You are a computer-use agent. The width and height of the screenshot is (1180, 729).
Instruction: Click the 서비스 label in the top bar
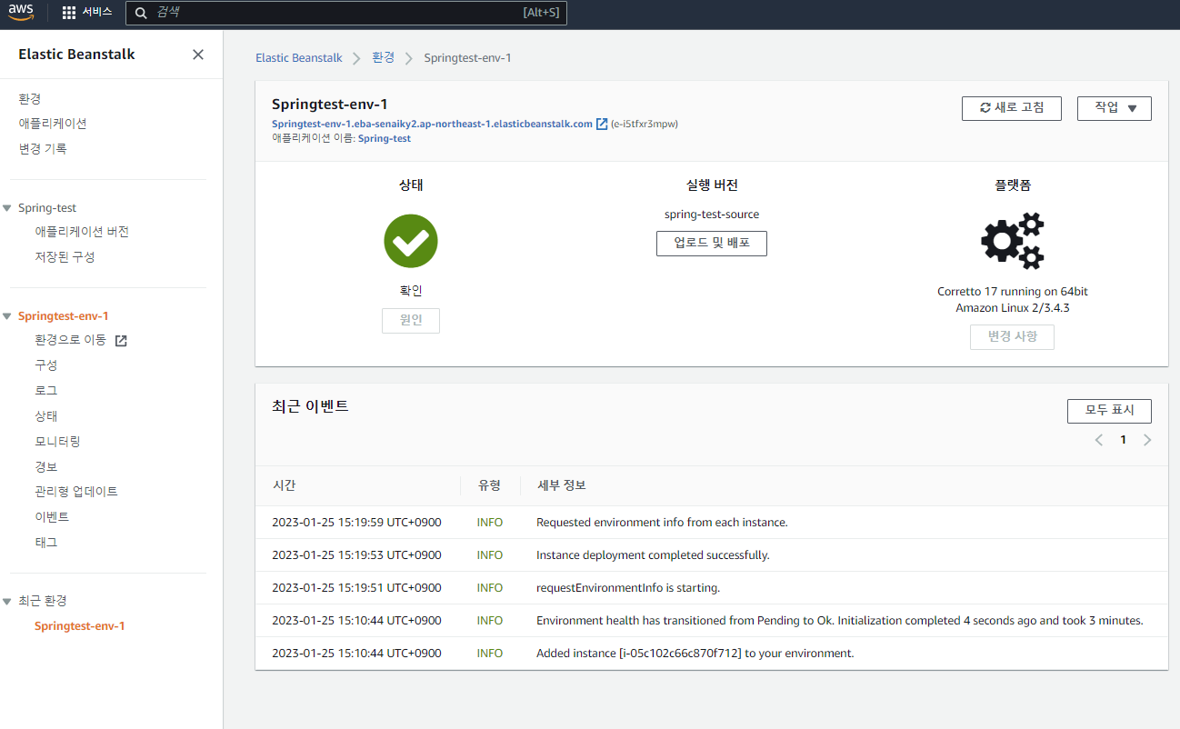[97, 12]
